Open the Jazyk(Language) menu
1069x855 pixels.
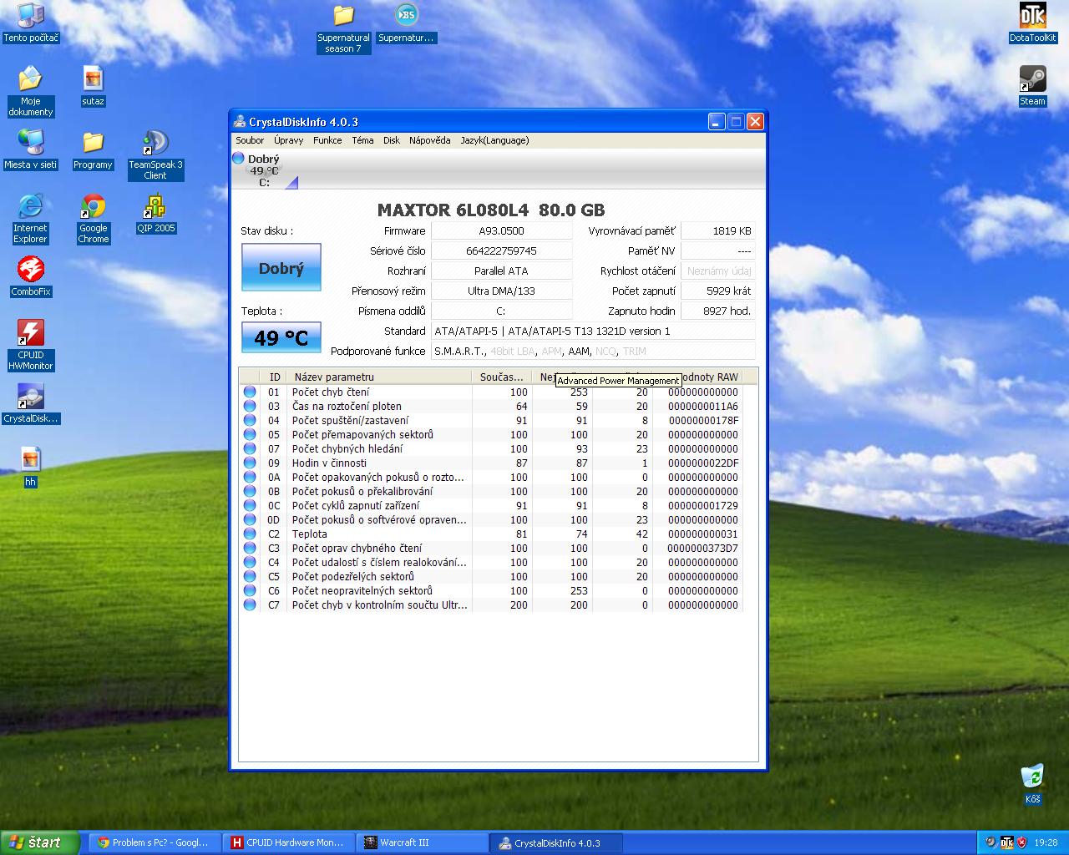494,140
